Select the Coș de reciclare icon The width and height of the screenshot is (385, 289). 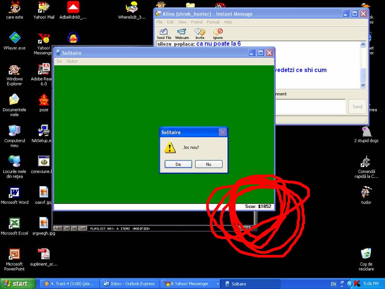[x=366, y=260]
